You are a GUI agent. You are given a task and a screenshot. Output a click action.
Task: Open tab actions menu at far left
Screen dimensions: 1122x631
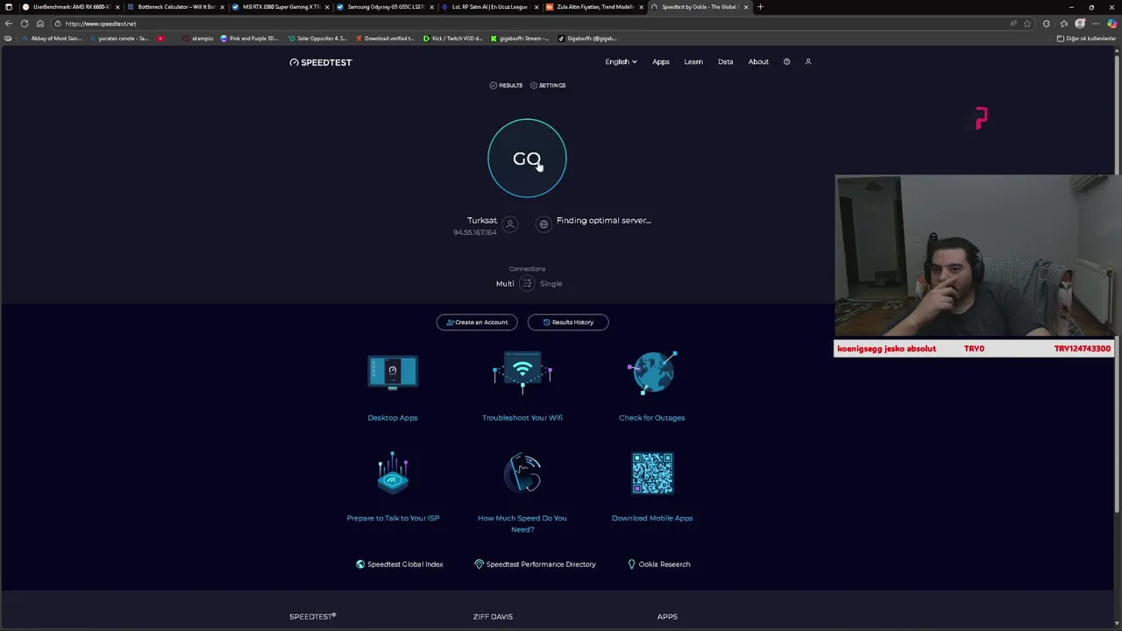[9, 7]
